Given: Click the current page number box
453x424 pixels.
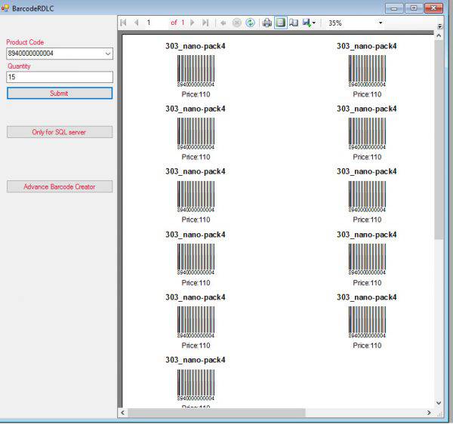Looking at the screenshot, I should click(x=155, y=23).
